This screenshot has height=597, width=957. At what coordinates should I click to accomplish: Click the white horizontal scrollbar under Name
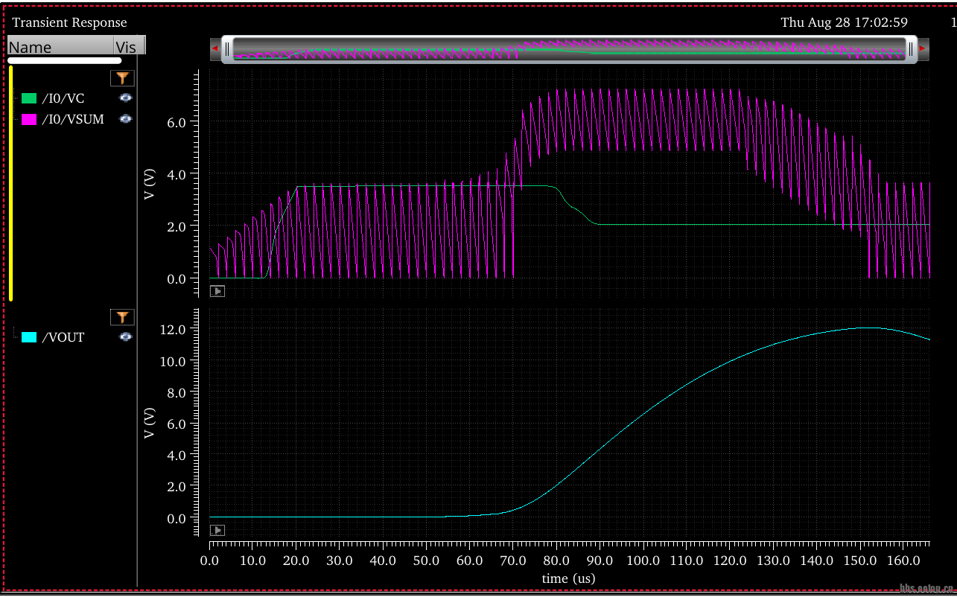point(65,60)
